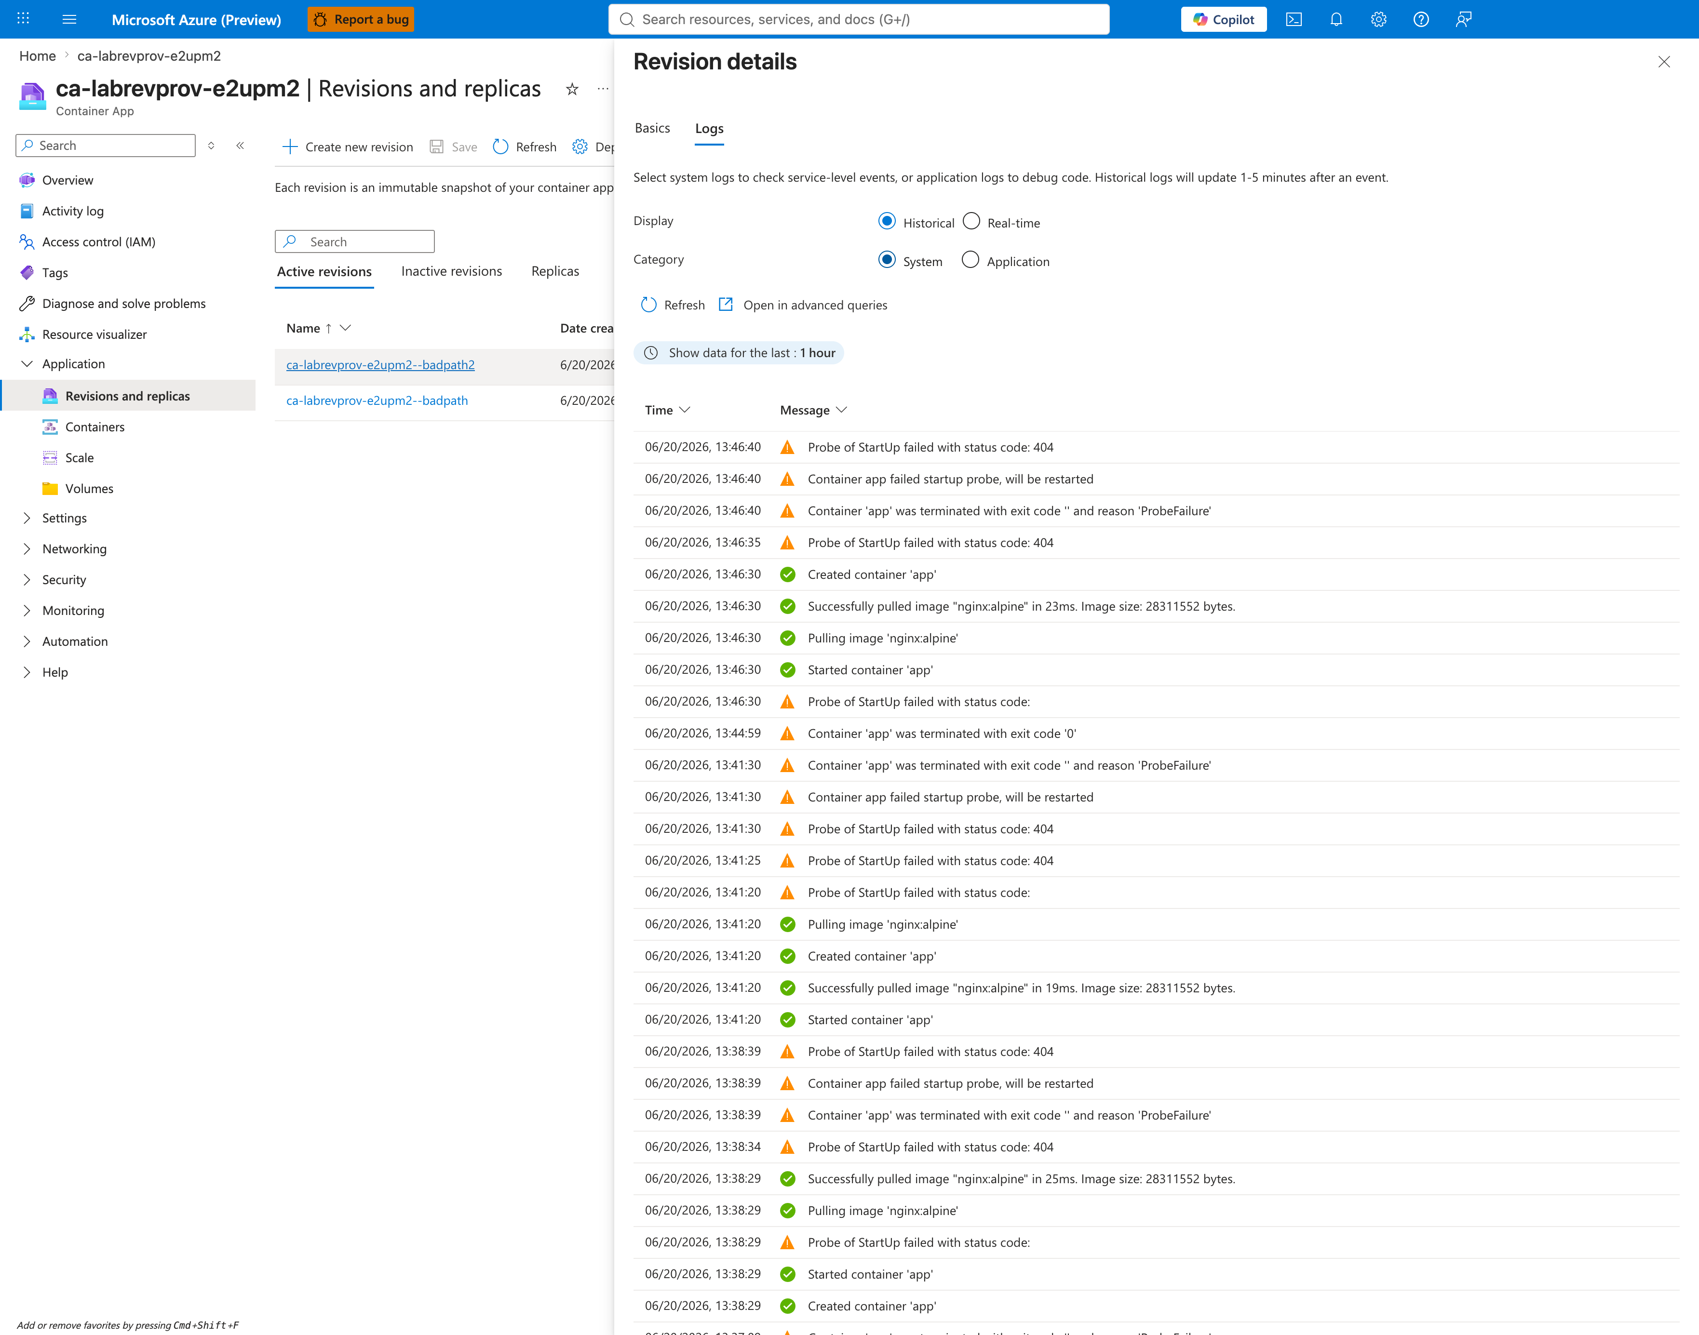1699x1335 pixels.
Task: Choose the Historical display radio button
Action: tap(887, 221)
